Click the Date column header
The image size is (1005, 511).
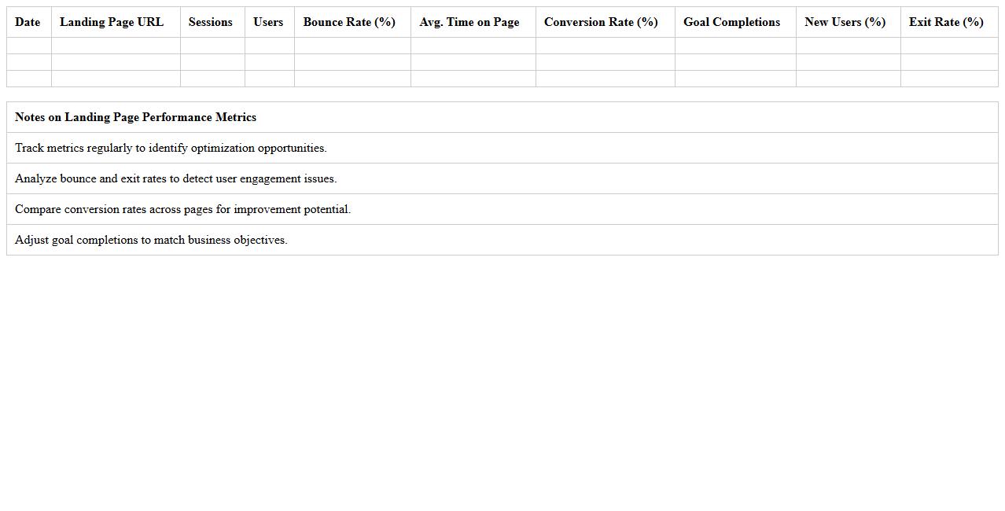point(28,22)
